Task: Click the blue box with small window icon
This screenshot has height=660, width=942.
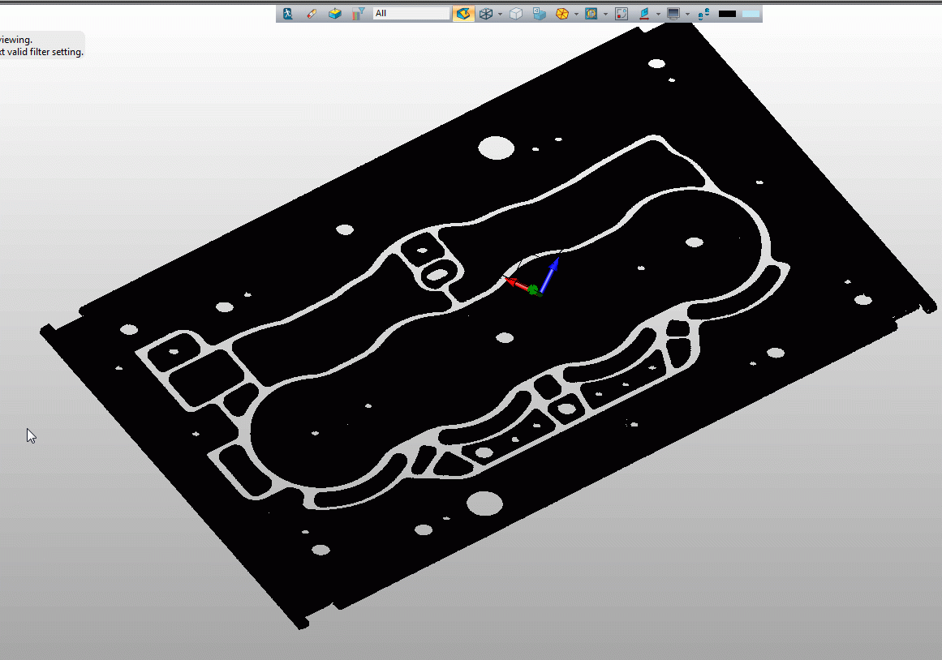Action: [539, 13]
